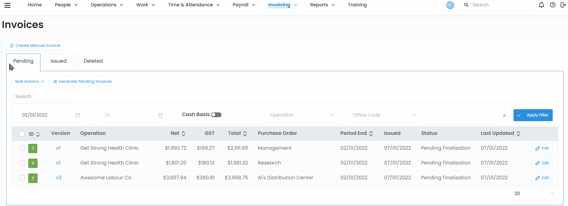Click Generate Pending Invoices button

(x=82, y=81)
